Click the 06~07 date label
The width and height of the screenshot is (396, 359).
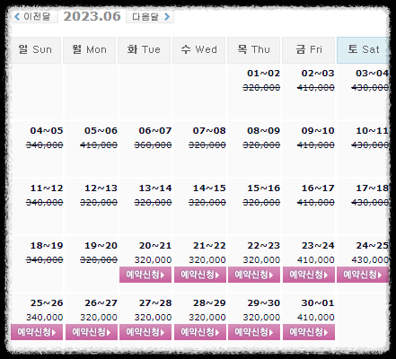point(155,131)
